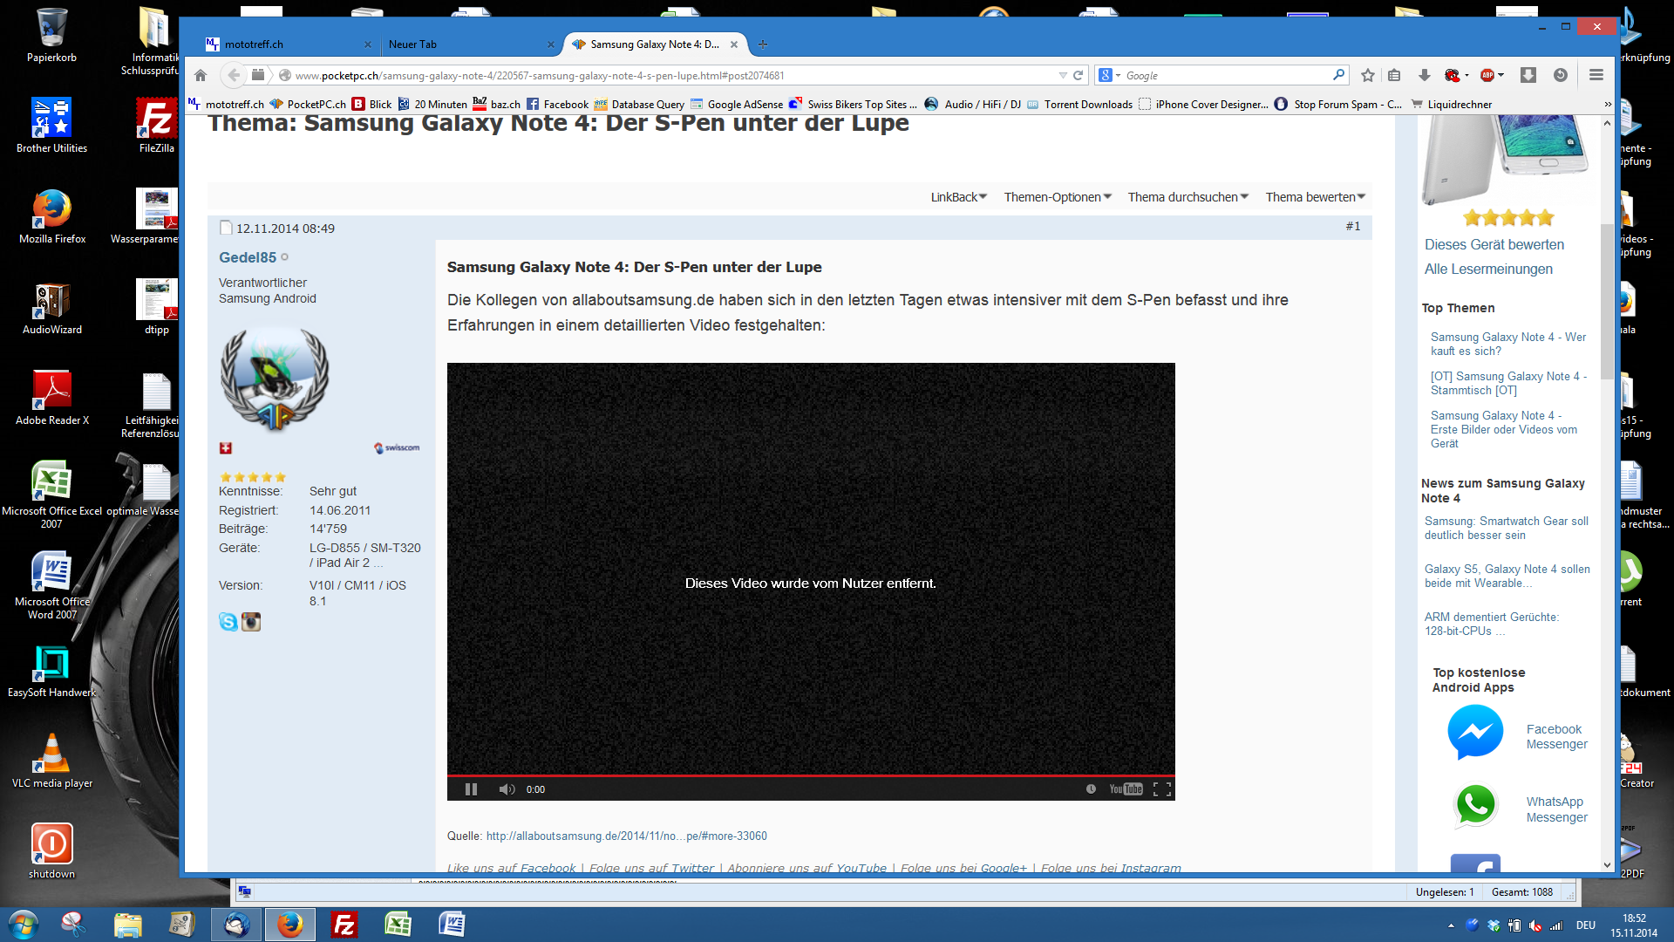Open the Database Query bookmark
Screen dimensions: 1674x942
click(x=639, y=104)
